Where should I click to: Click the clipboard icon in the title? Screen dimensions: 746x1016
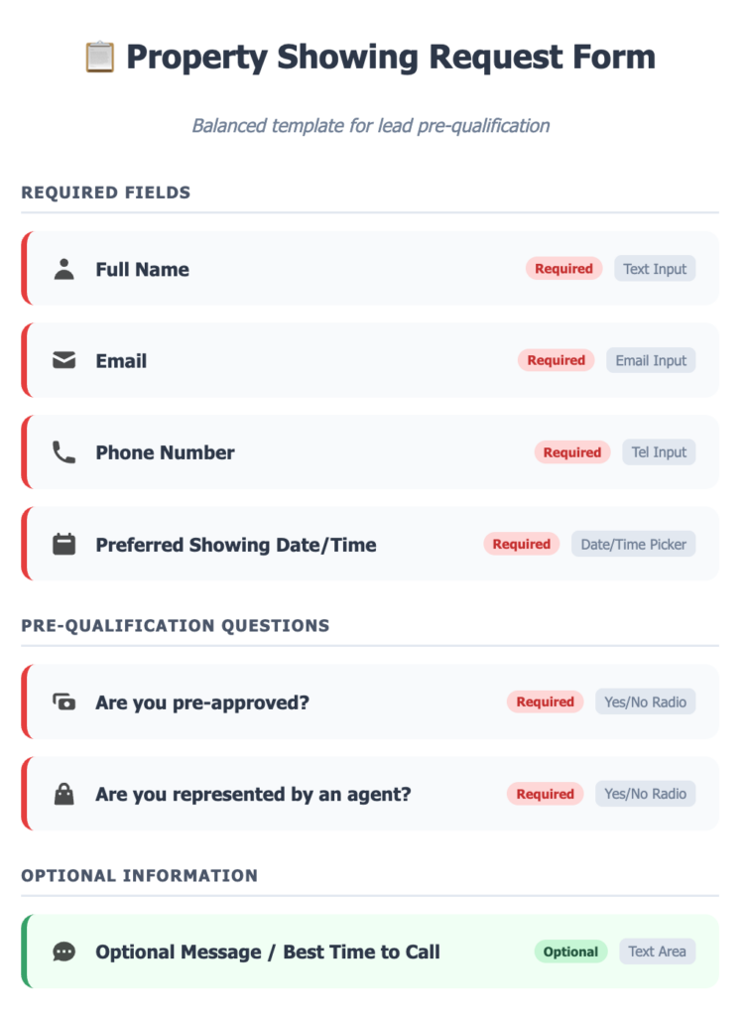point(100,57)
